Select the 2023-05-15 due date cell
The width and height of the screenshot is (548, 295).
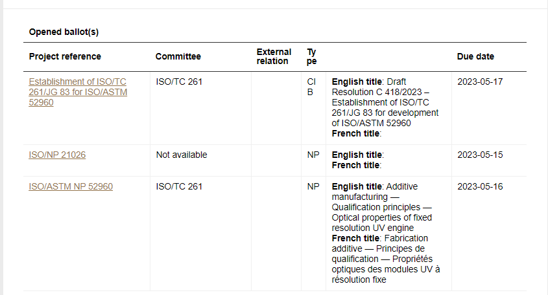click(x=480, y=155)
